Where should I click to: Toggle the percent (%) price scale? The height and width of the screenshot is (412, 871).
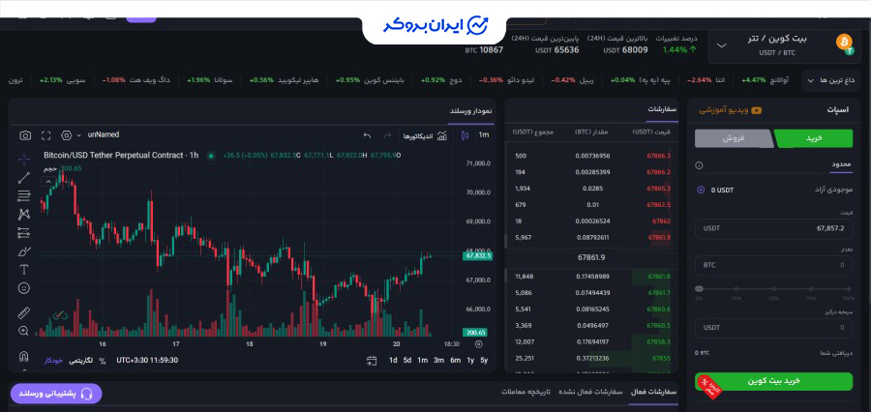(x=103, y=361)
